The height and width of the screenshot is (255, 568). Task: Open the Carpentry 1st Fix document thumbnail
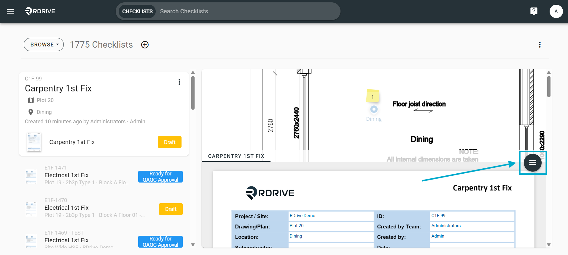[34, 142]
